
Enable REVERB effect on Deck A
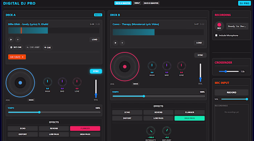[54, 128]
